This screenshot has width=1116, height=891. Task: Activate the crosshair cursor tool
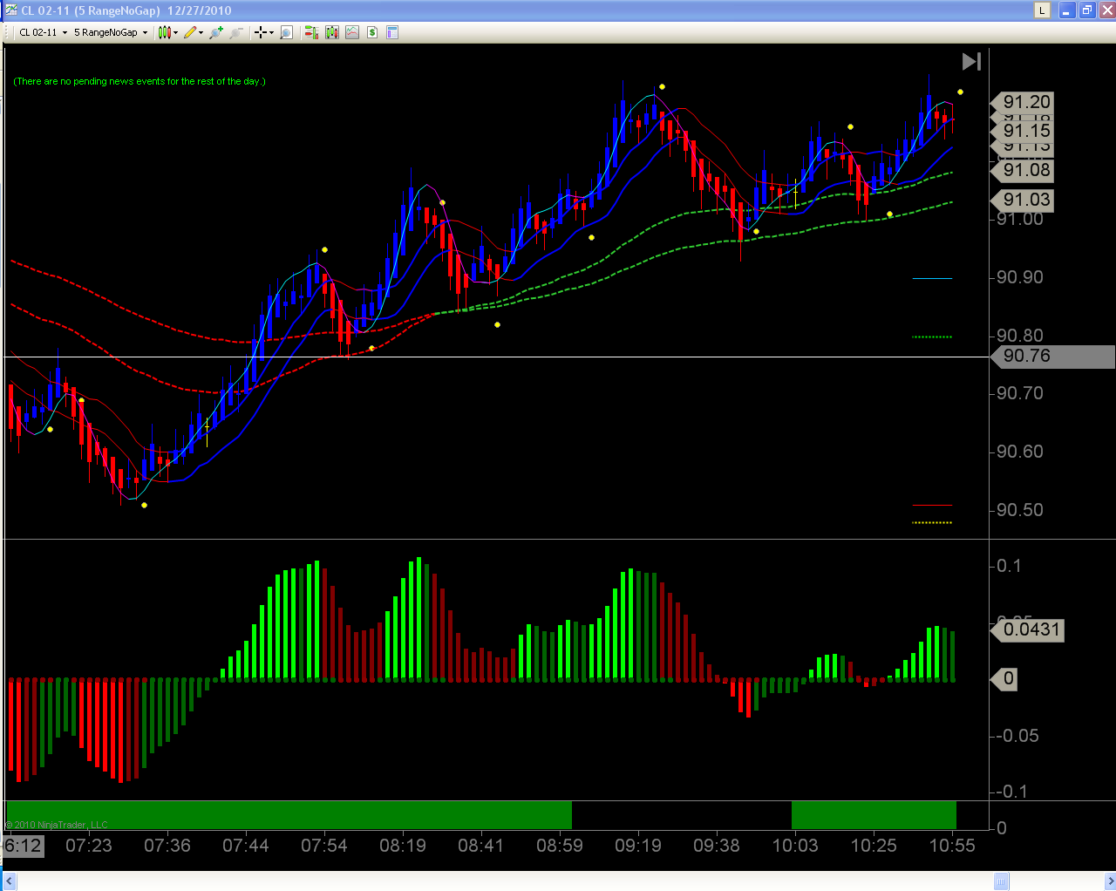click(260, 32)
